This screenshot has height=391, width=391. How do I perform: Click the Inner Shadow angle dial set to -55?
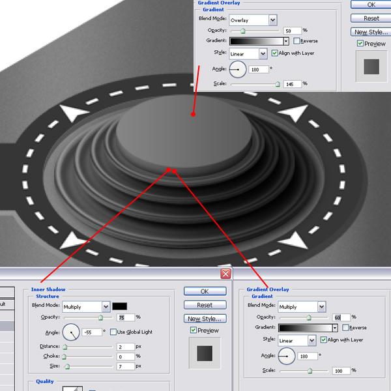(x=71, y=332)
